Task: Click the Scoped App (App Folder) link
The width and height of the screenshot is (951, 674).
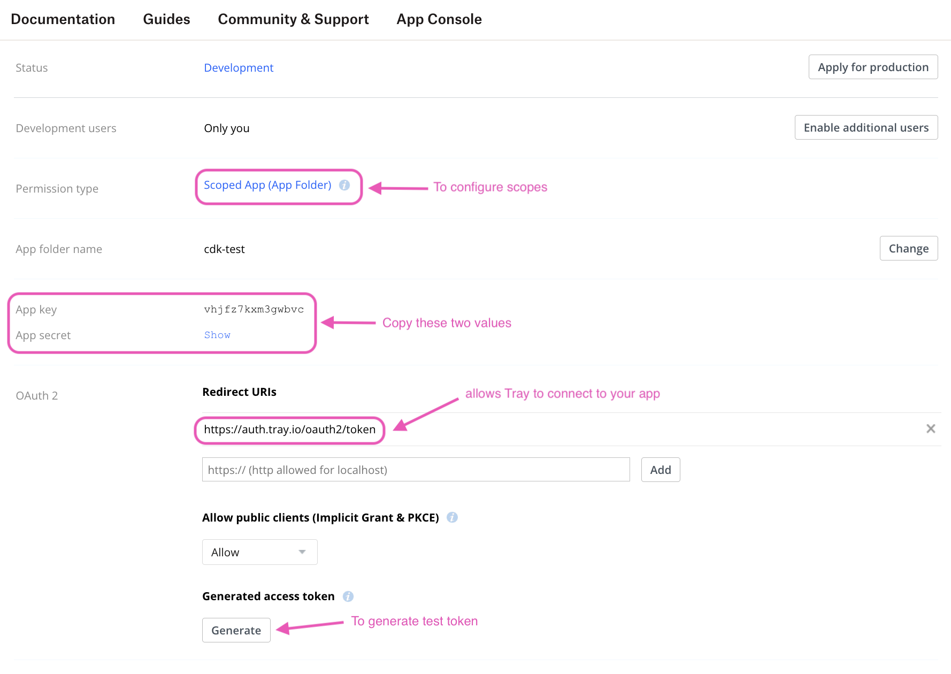Action: pyautogui.click(x=267, y=185)
